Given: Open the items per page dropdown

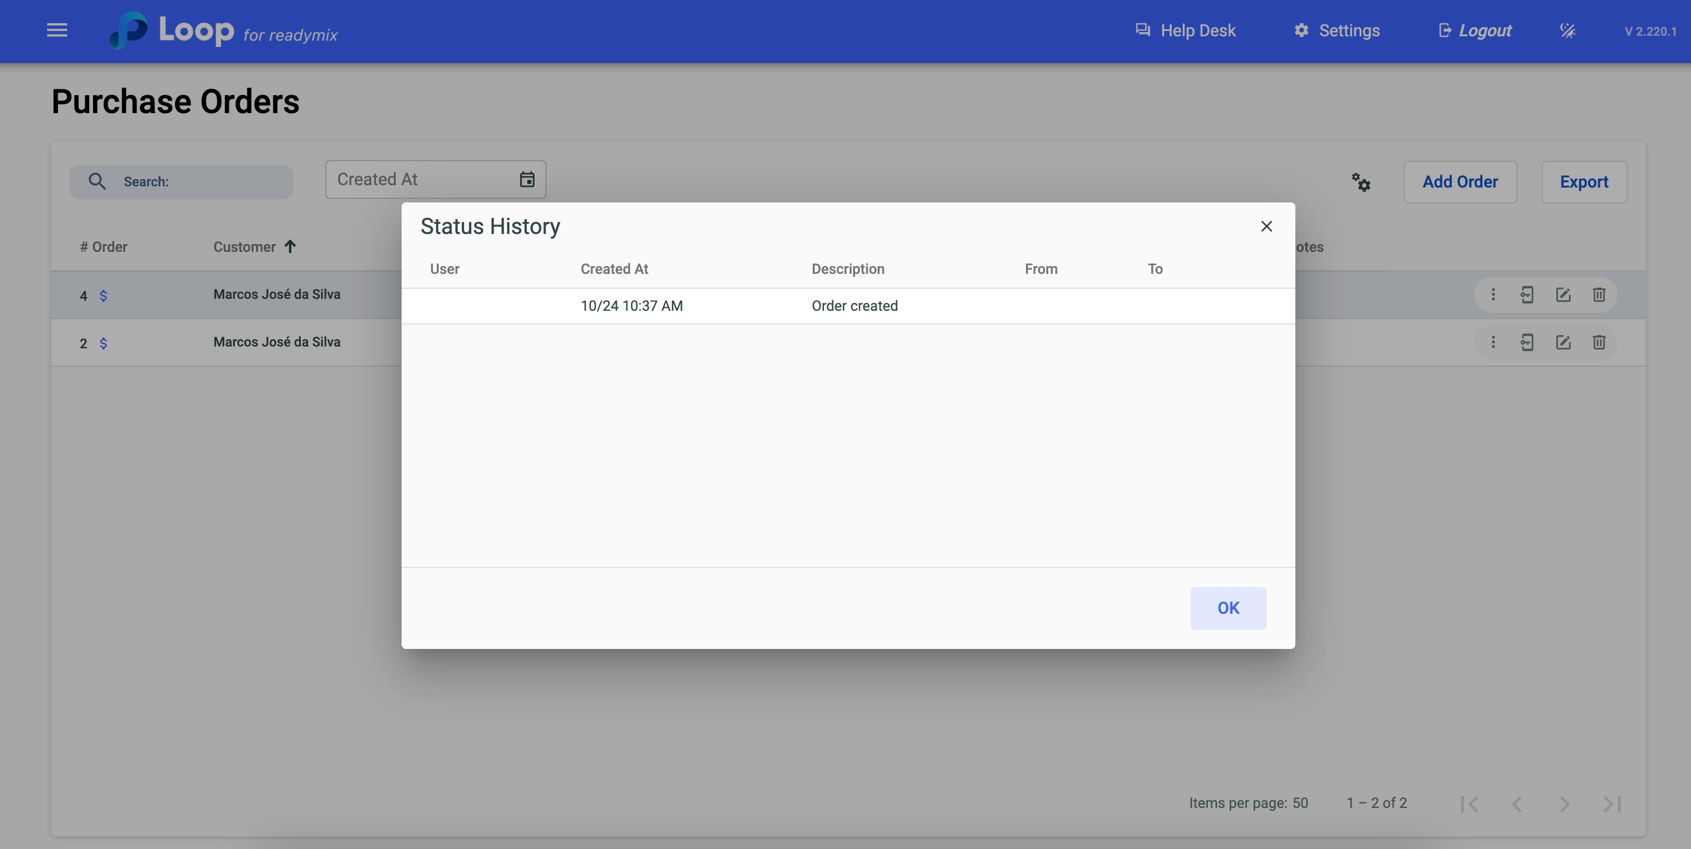Looking at the screenshot, I should pos(1300,803).
